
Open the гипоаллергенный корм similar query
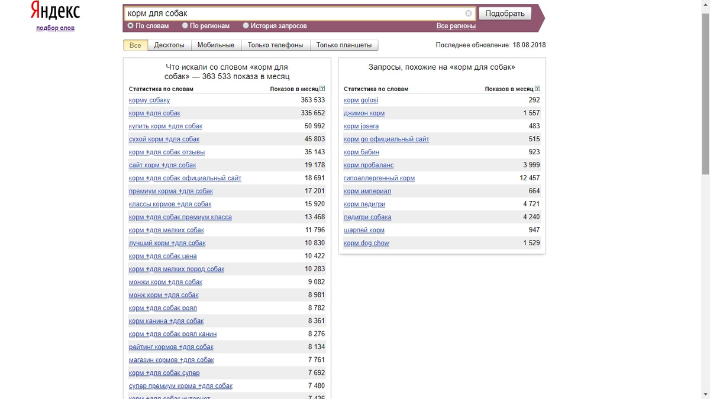pos(379,178)
